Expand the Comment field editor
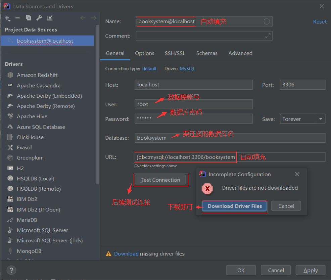The image size is (331, 280). pyautogui.click(x=268, y=36)
